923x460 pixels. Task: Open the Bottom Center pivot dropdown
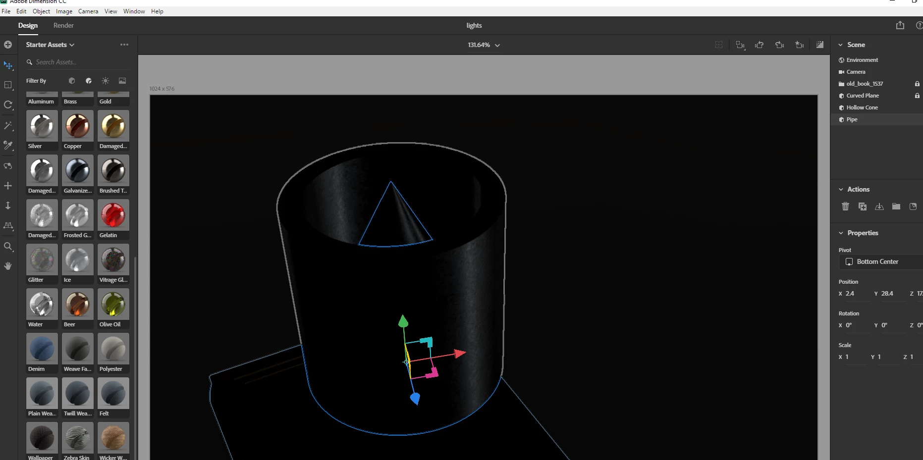(x=880, y=262)
